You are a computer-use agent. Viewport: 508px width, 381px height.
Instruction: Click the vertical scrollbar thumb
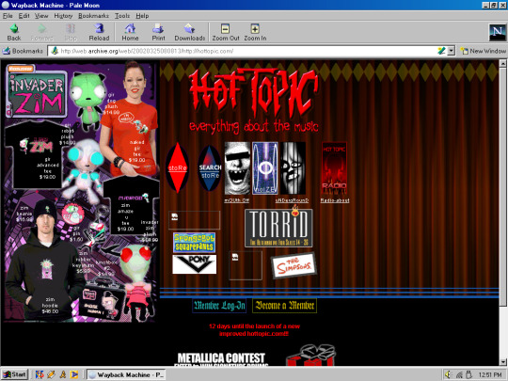coord(502,186)
